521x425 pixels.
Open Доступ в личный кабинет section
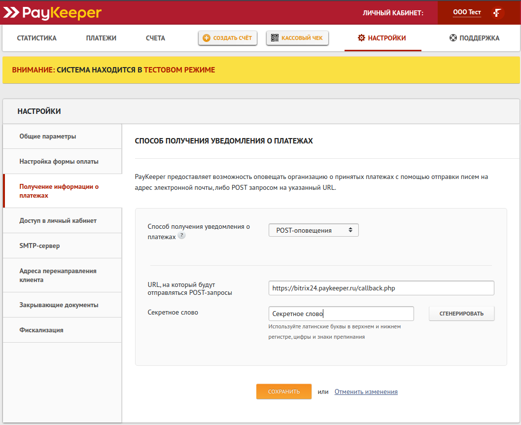click(x=58, y=221)
